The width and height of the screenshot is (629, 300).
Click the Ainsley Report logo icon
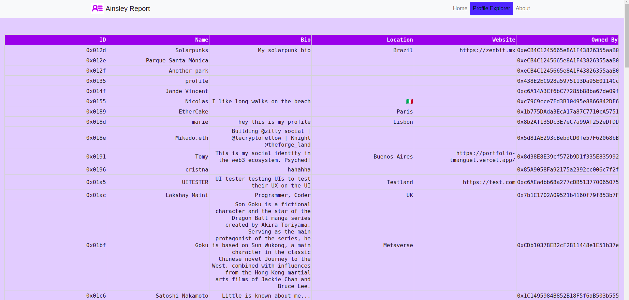tap(97, 8)
